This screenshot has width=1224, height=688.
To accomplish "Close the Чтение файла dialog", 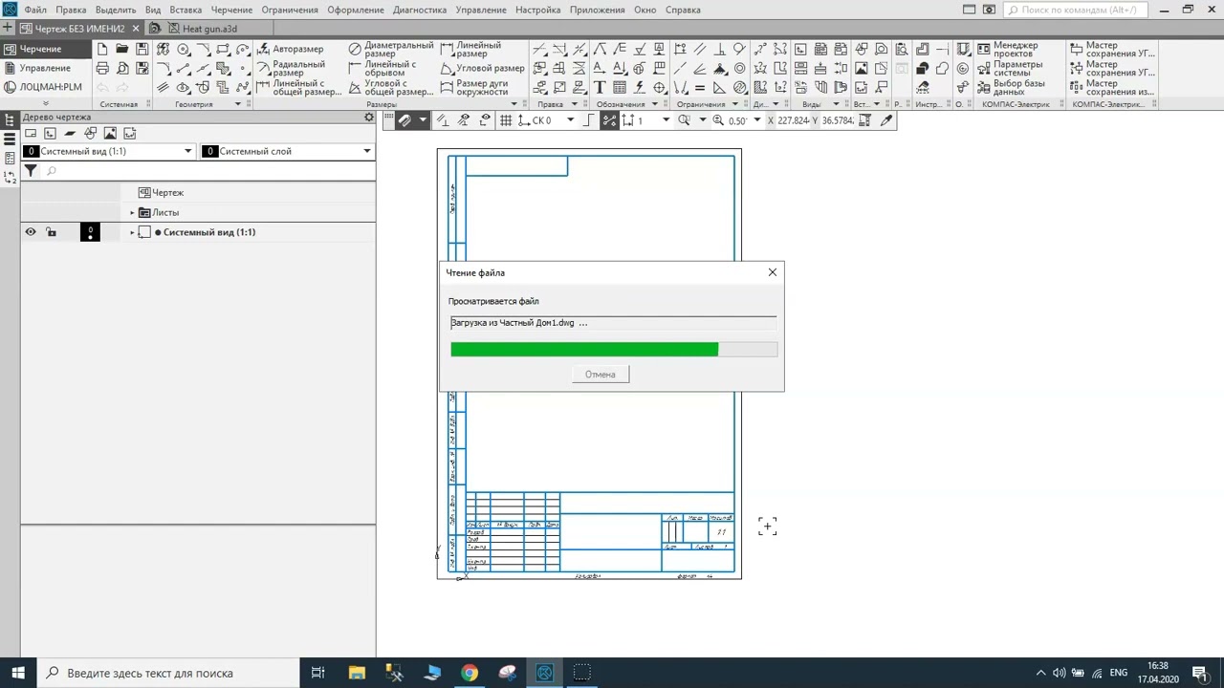I will tap(773, 272).
